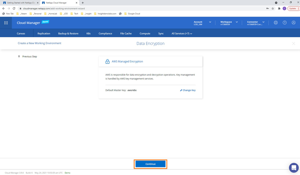The image size is (300, 175).
Task: Go to the Backup & Restore tab
Action: point(68,34)
